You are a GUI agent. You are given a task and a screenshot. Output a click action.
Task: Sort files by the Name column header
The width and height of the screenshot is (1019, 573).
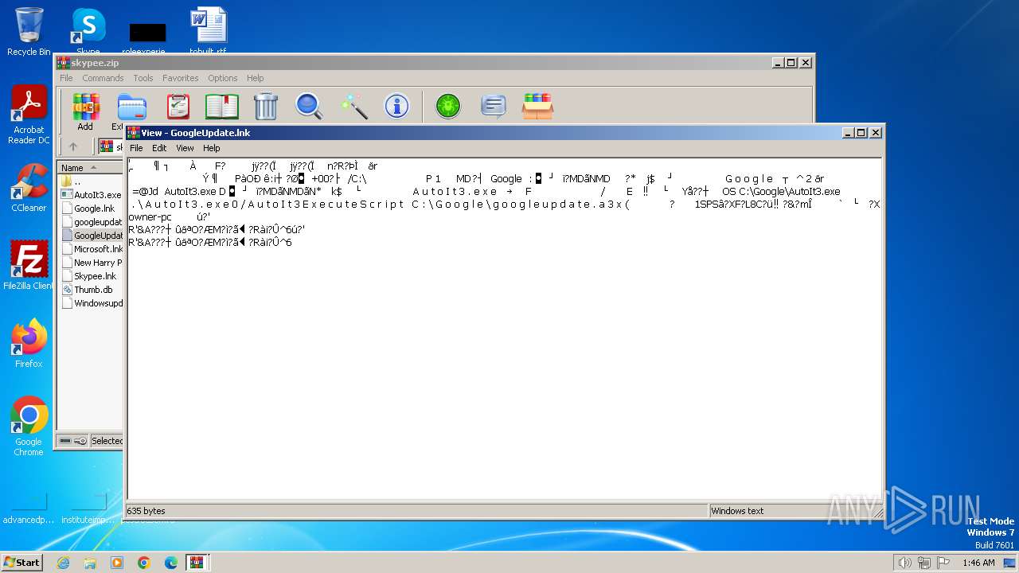tap(90, 167)
